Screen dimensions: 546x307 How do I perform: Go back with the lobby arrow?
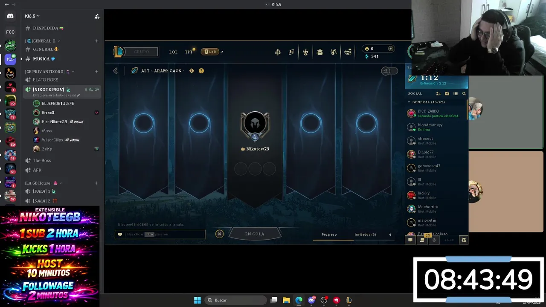point(115,71)
